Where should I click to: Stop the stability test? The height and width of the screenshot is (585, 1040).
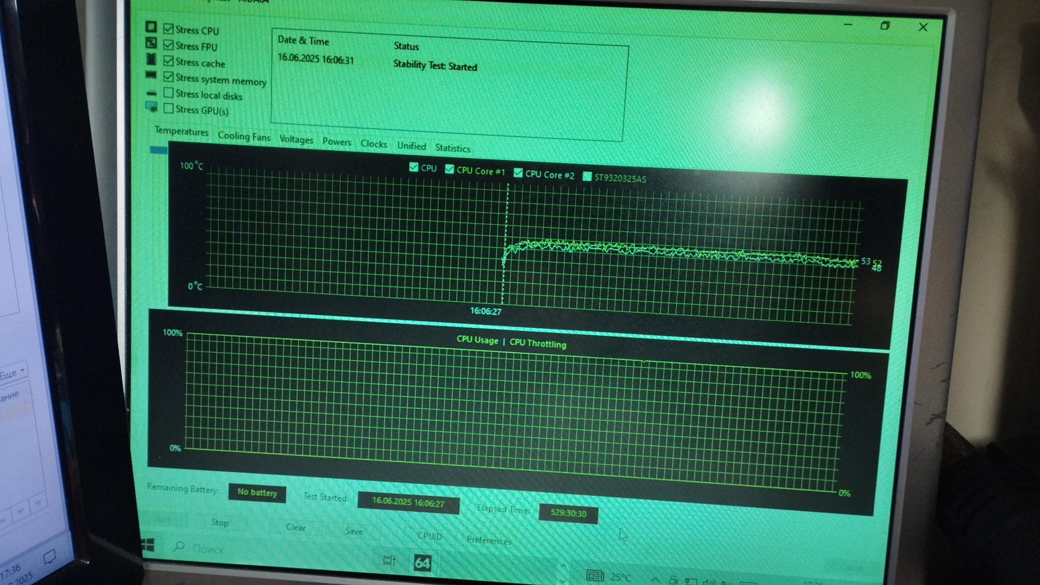tap(219, 522)
